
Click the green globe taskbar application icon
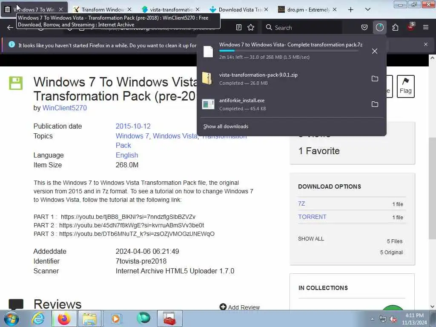pos(143,318)
